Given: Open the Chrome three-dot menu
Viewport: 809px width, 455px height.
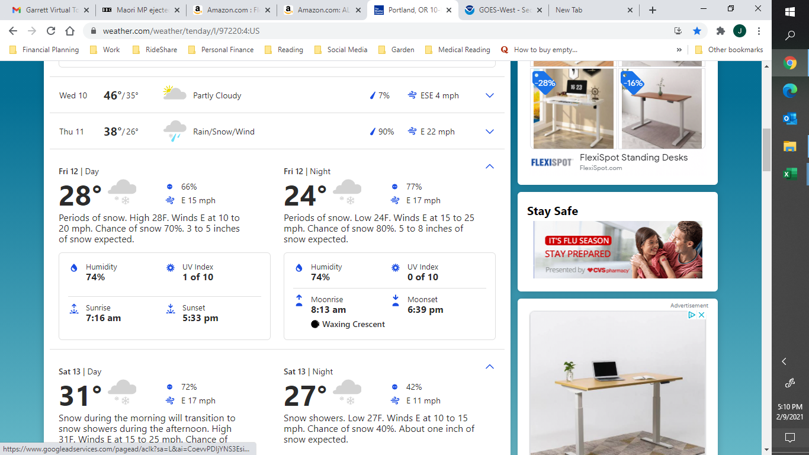Looking at the screenshot, I should [x=759, y=31].
